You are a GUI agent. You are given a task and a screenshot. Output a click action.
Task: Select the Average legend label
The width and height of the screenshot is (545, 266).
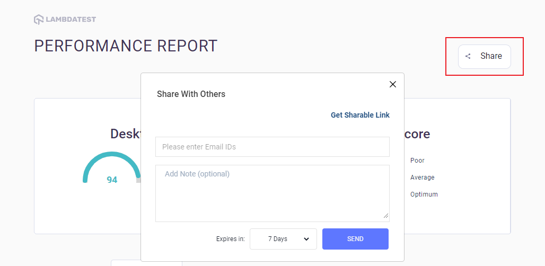(x=422, y=178)
